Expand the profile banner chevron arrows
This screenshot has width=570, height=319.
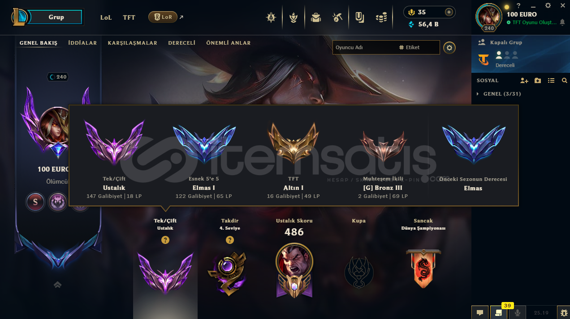(57, 285)
